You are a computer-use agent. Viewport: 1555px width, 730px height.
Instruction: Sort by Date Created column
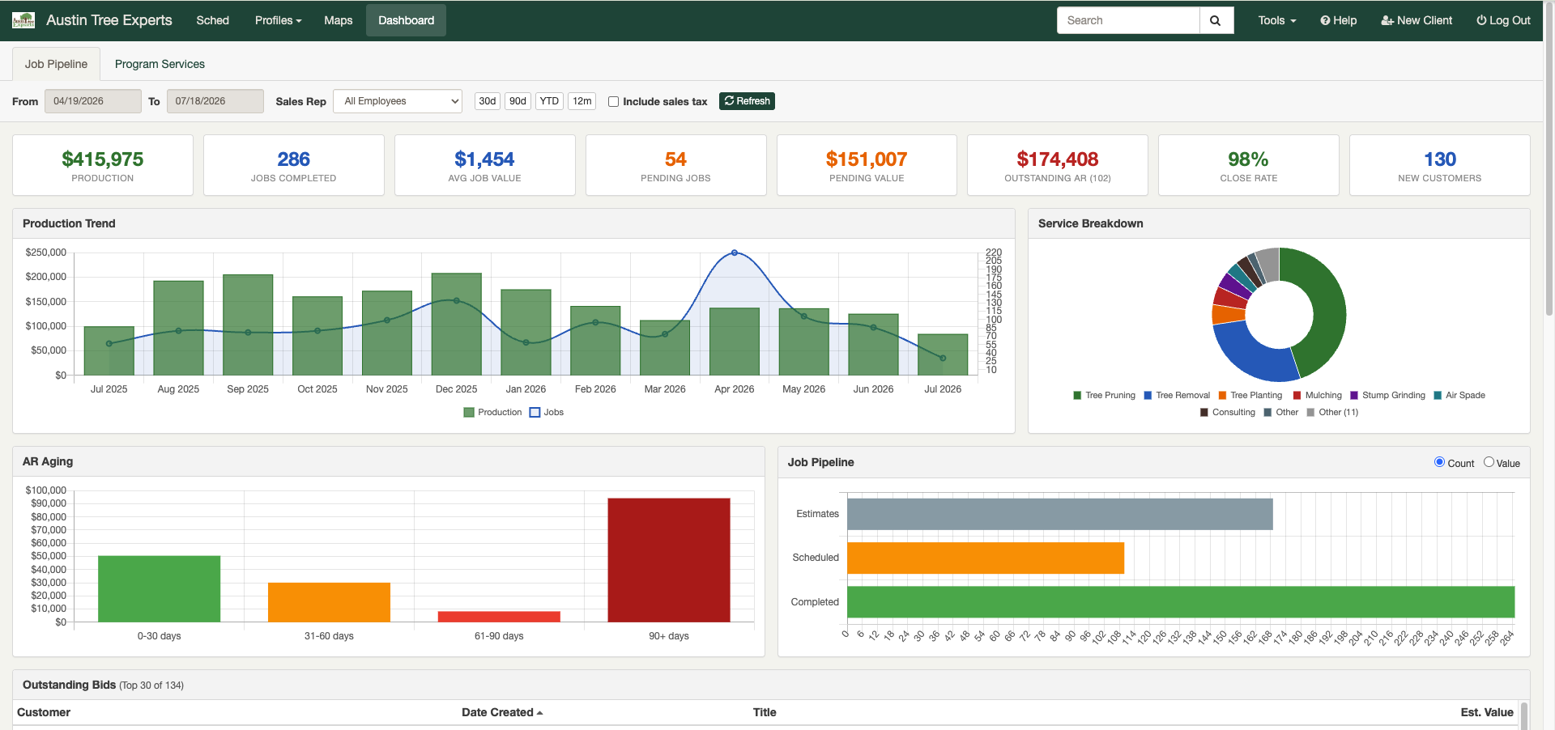(x=502, y=712)
